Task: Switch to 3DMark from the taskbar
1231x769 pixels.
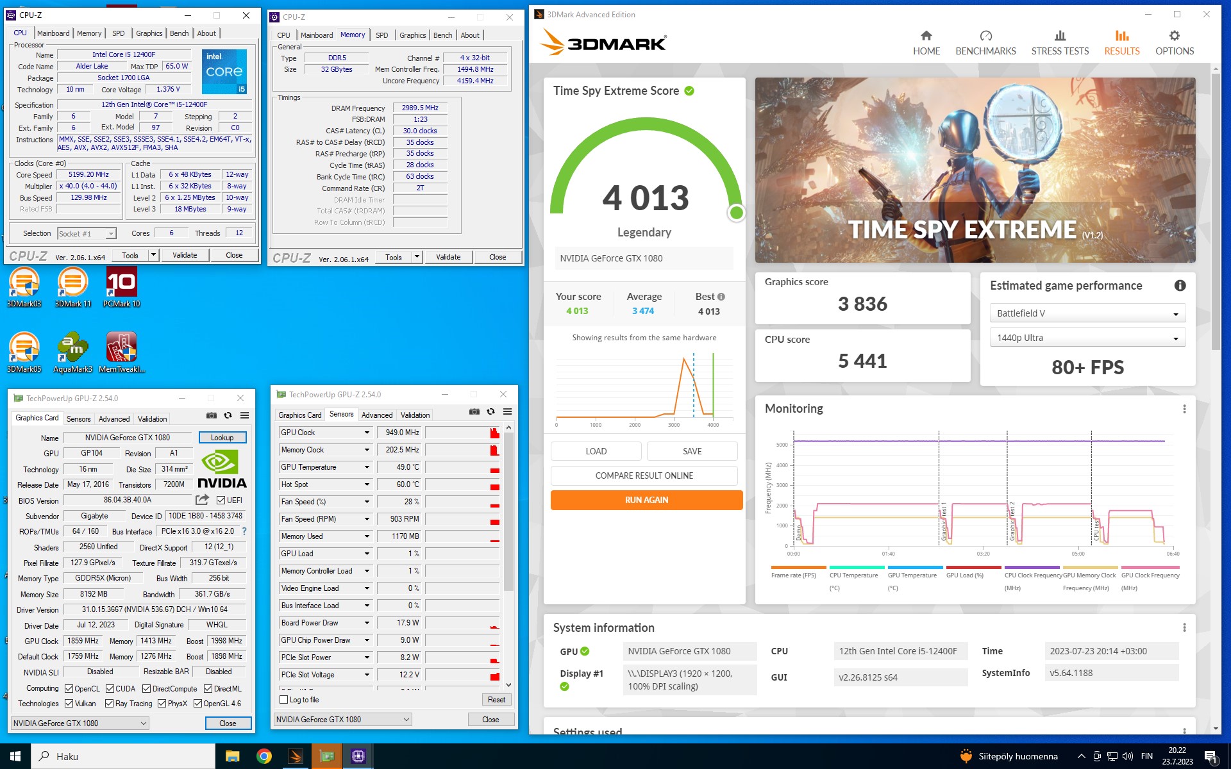Action: click(295, 756)
